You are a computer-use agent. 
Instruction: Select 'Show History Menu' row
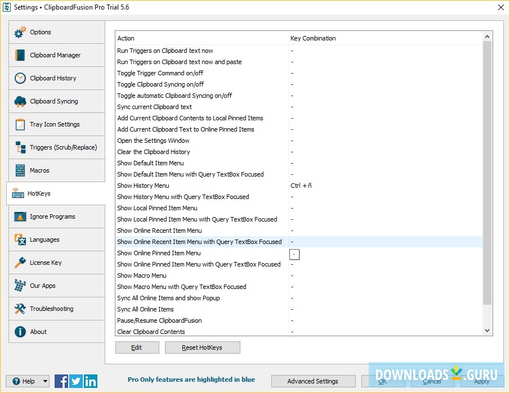[298, 186]
